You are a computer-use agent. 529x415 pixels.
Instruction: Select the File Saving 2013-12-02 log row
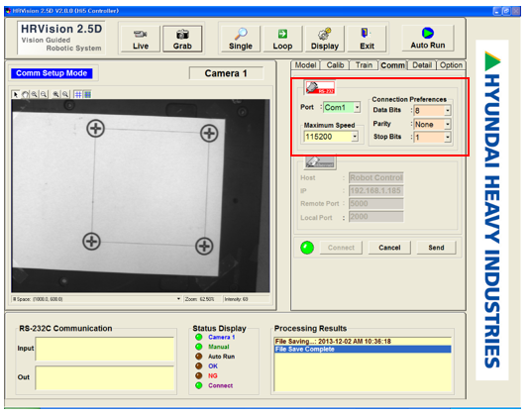click(363, 342)
